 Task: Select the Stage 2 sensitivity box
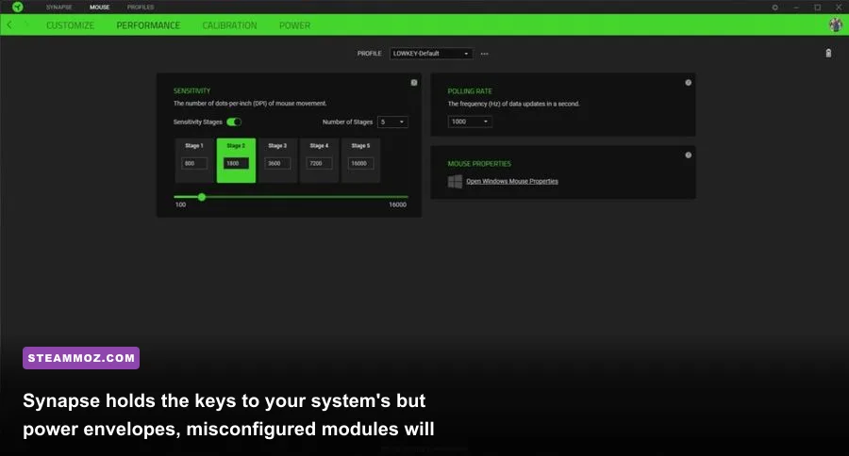[x=236, y=160]
